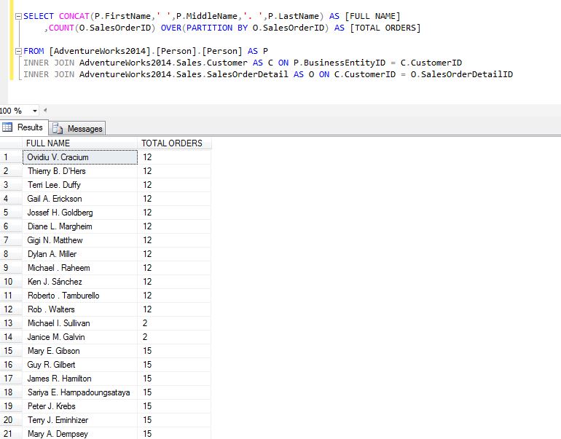Image resolution: width=561 pixels, height=439 pixels.
Task: Click the horizontal scroll left arrow
Action: [x=45, y=111]
